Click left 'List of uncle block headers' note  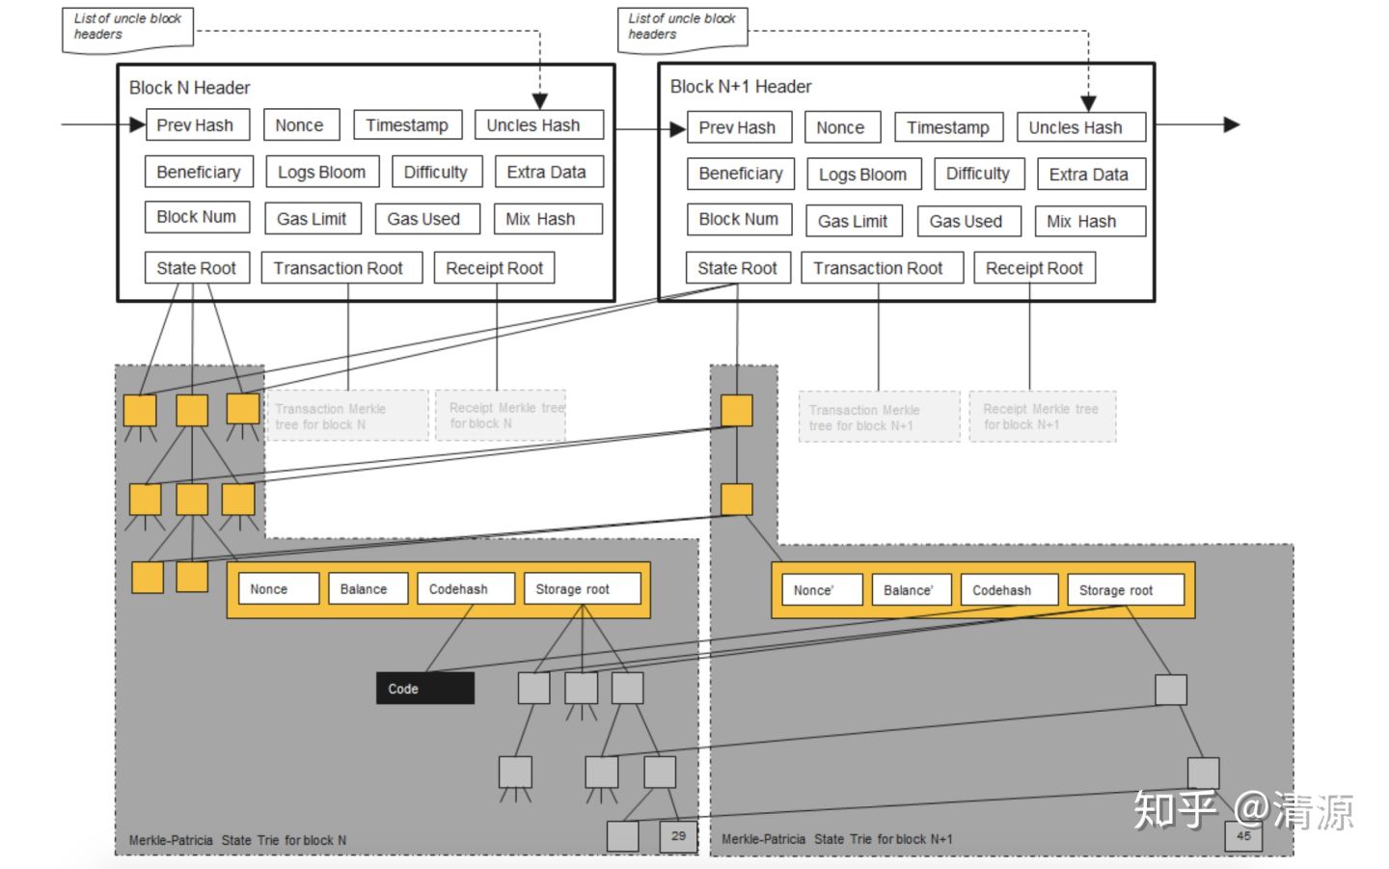click(x=127, y=28)
